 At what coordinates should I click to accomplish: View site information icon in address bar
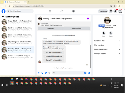pyautogui.click(x=13, y=6)
